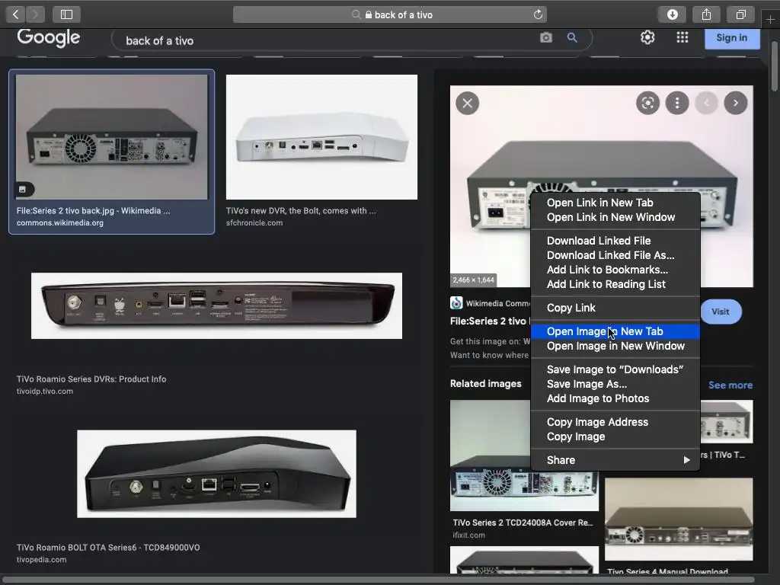
Task: Click the File:Series 2 tivo back.jpg title
Action: 93,210
